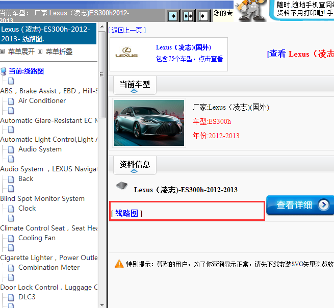
Task: Open Audio System, LEXUS Navigation tree item
Action: (49, 169)
